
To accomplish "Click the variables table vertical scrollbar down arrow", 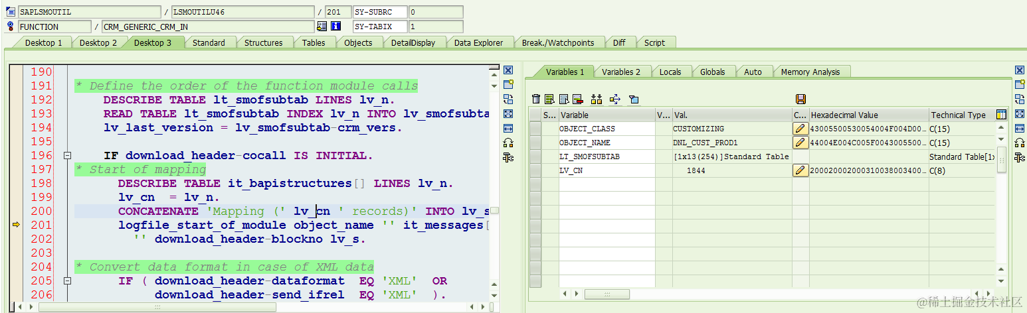I will coord(1002,281).
